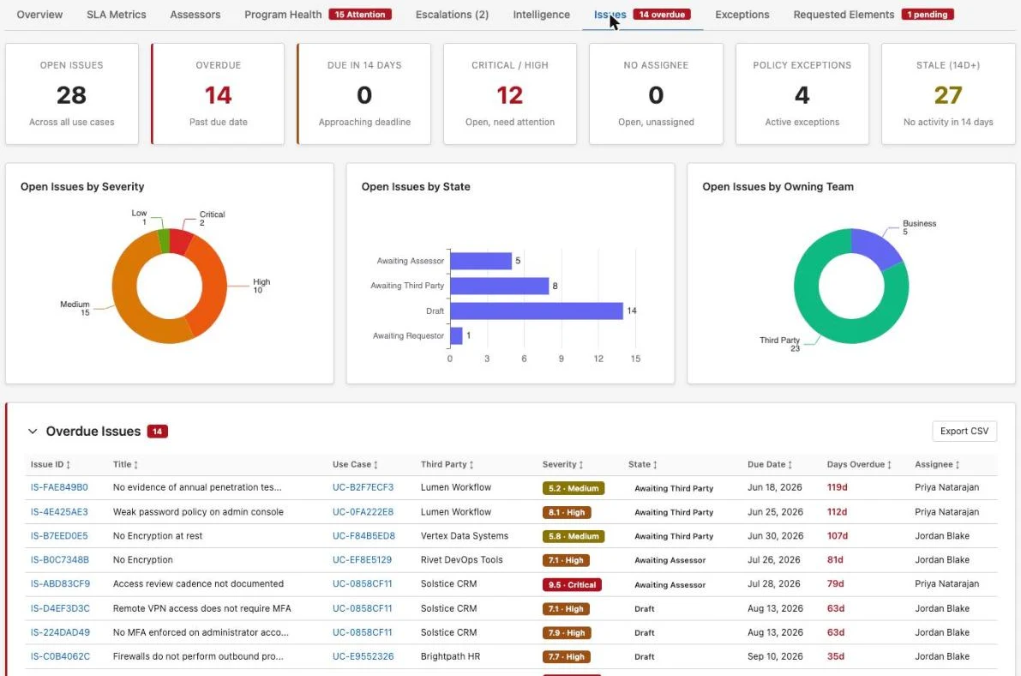Collapse the Overdue Issues section chevron
This screenshot has height=676, width=1021.
pyautogui.click(x=33, y=431)
